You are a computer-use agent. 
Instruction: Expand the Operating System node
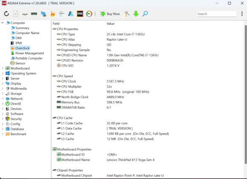pos(3,73)
